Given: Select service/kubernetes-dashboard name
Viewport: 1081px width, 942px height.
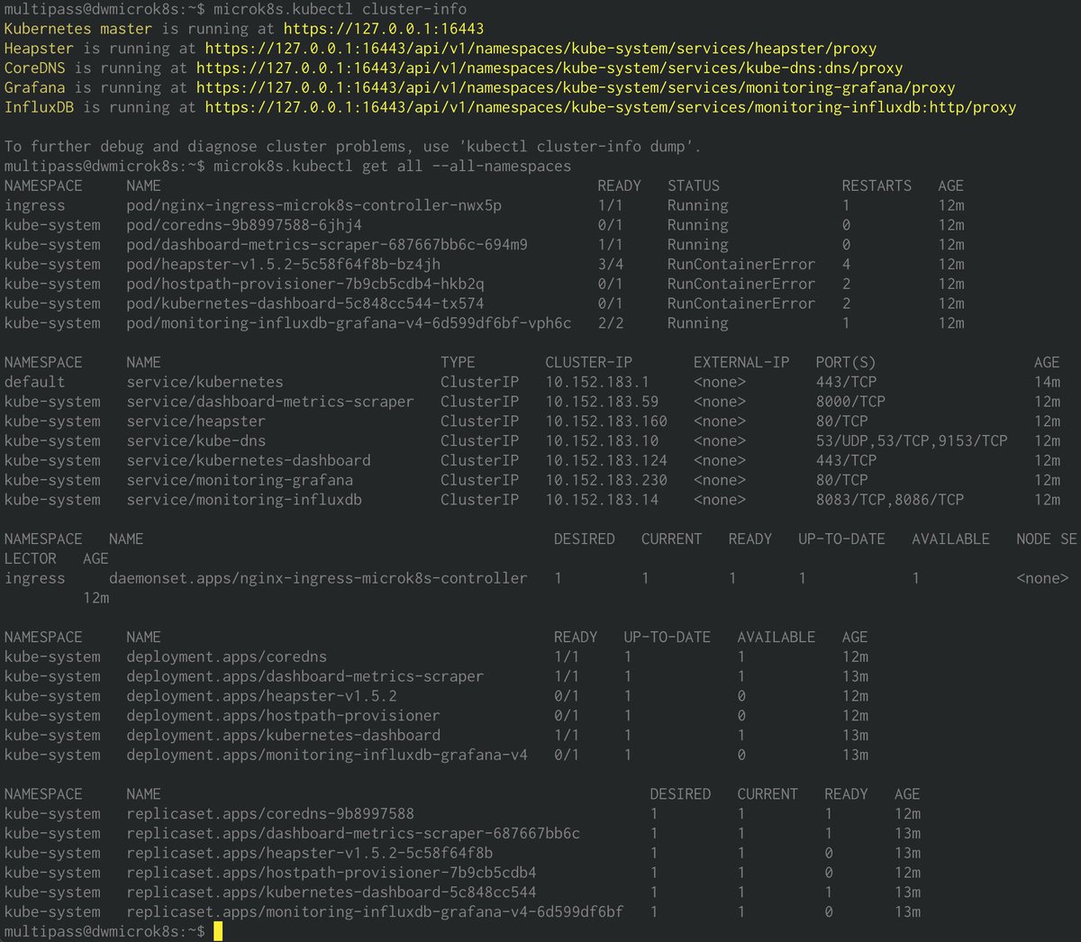Looking at the screenshot, I should 249,461.
